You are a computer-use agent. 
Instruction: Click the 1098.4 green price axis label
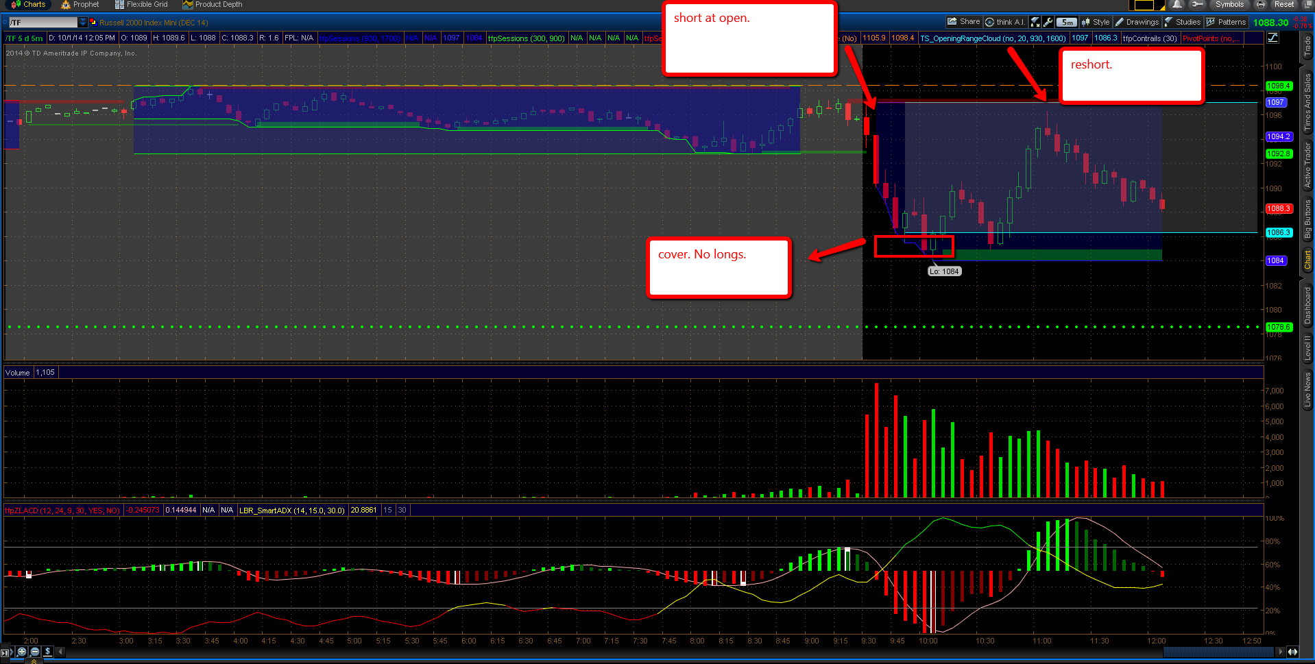pos(1278,86)
